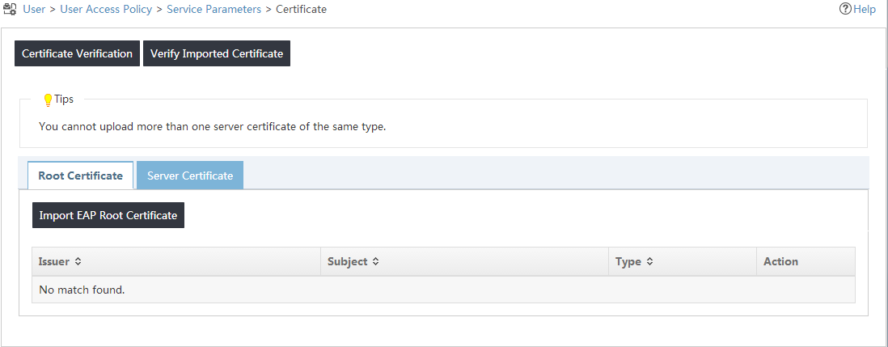
Task: Open the Help link text
Action: (x=865, y=9)
